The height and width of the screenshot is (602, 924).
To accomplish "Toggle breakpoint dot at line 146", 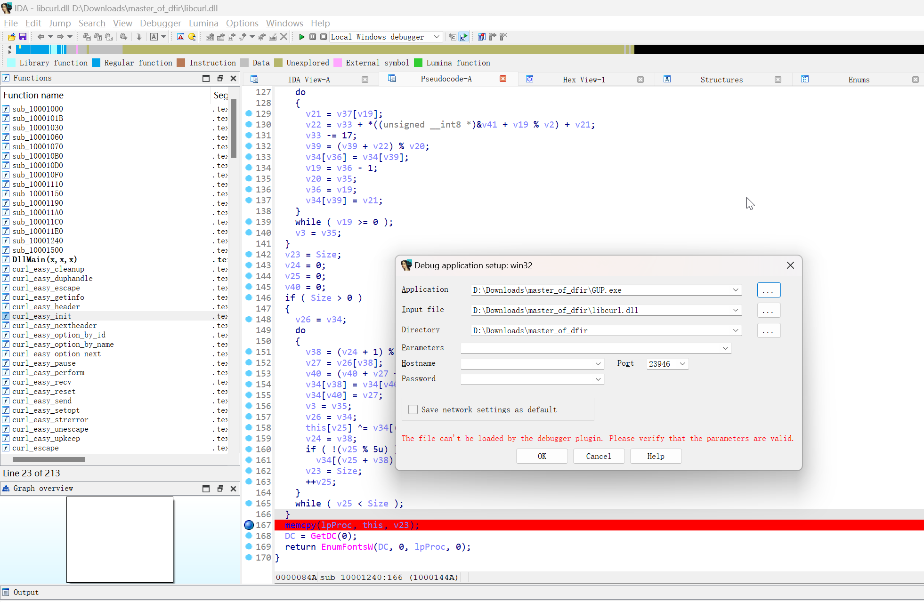I will point(249,297).
